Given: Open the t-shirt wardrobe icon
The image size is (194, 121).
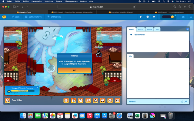Looking at the screenshot, I should (81, 100).
